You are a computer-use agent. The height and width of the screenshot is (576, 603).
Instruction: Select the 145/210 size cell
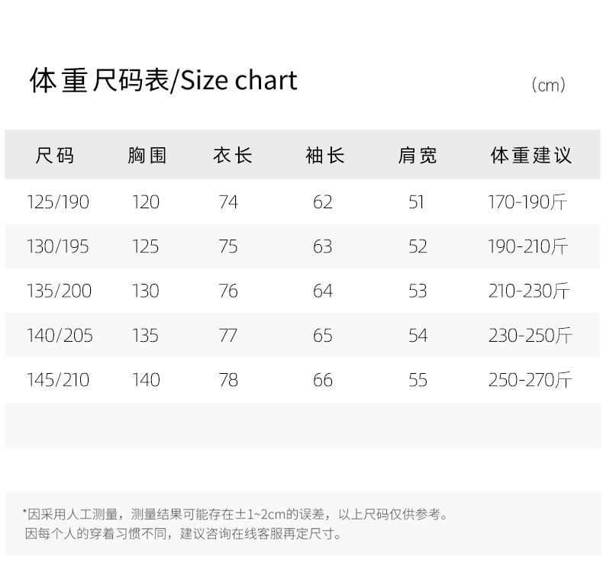click(58, 380)
